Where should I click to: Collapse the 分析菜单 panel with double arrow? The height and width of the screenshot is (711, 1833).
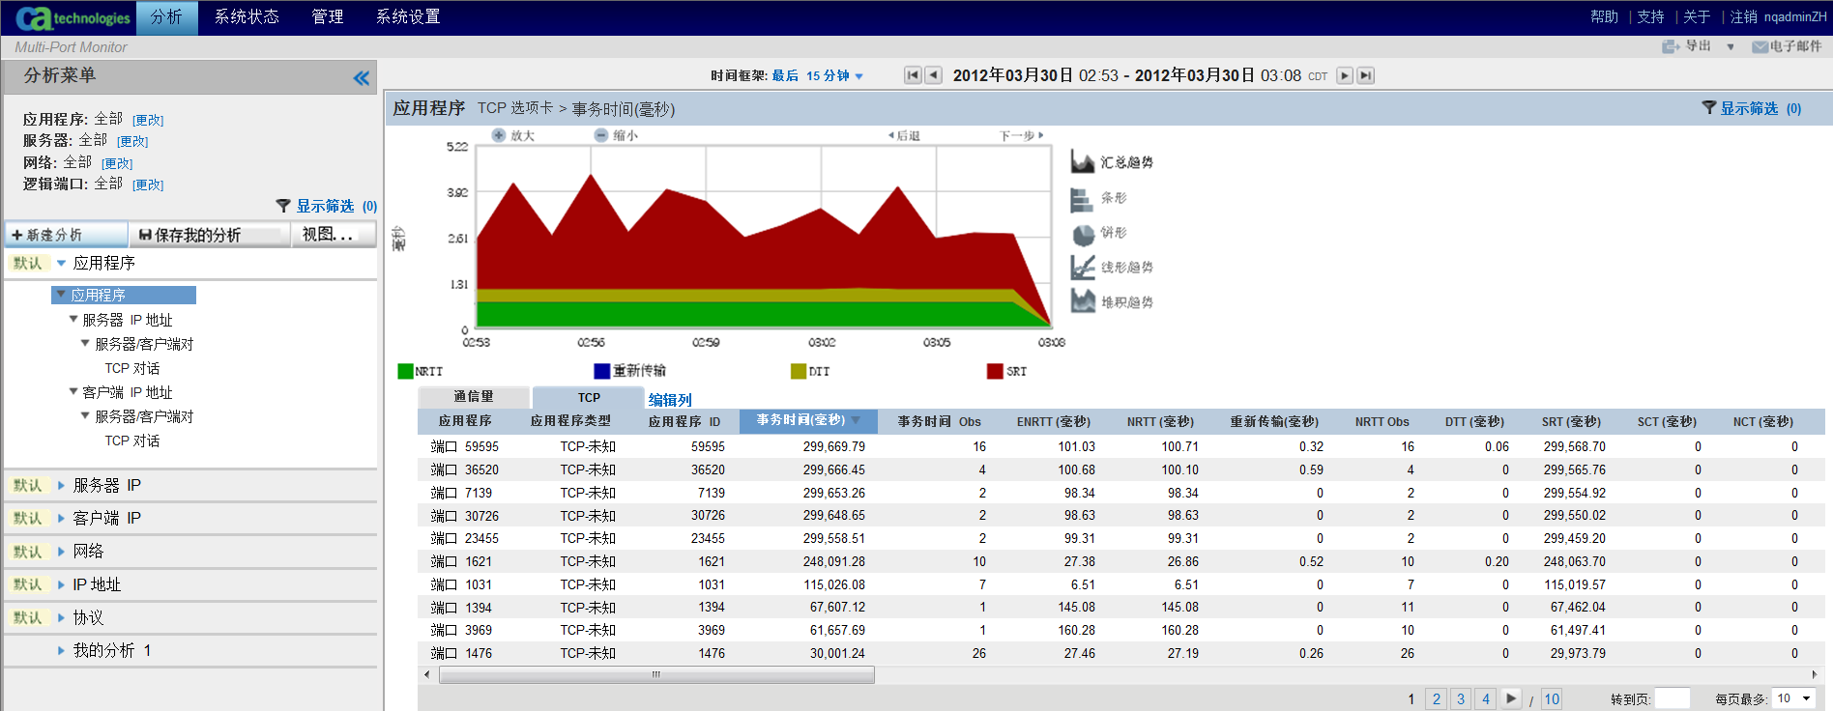coord(361,78)
